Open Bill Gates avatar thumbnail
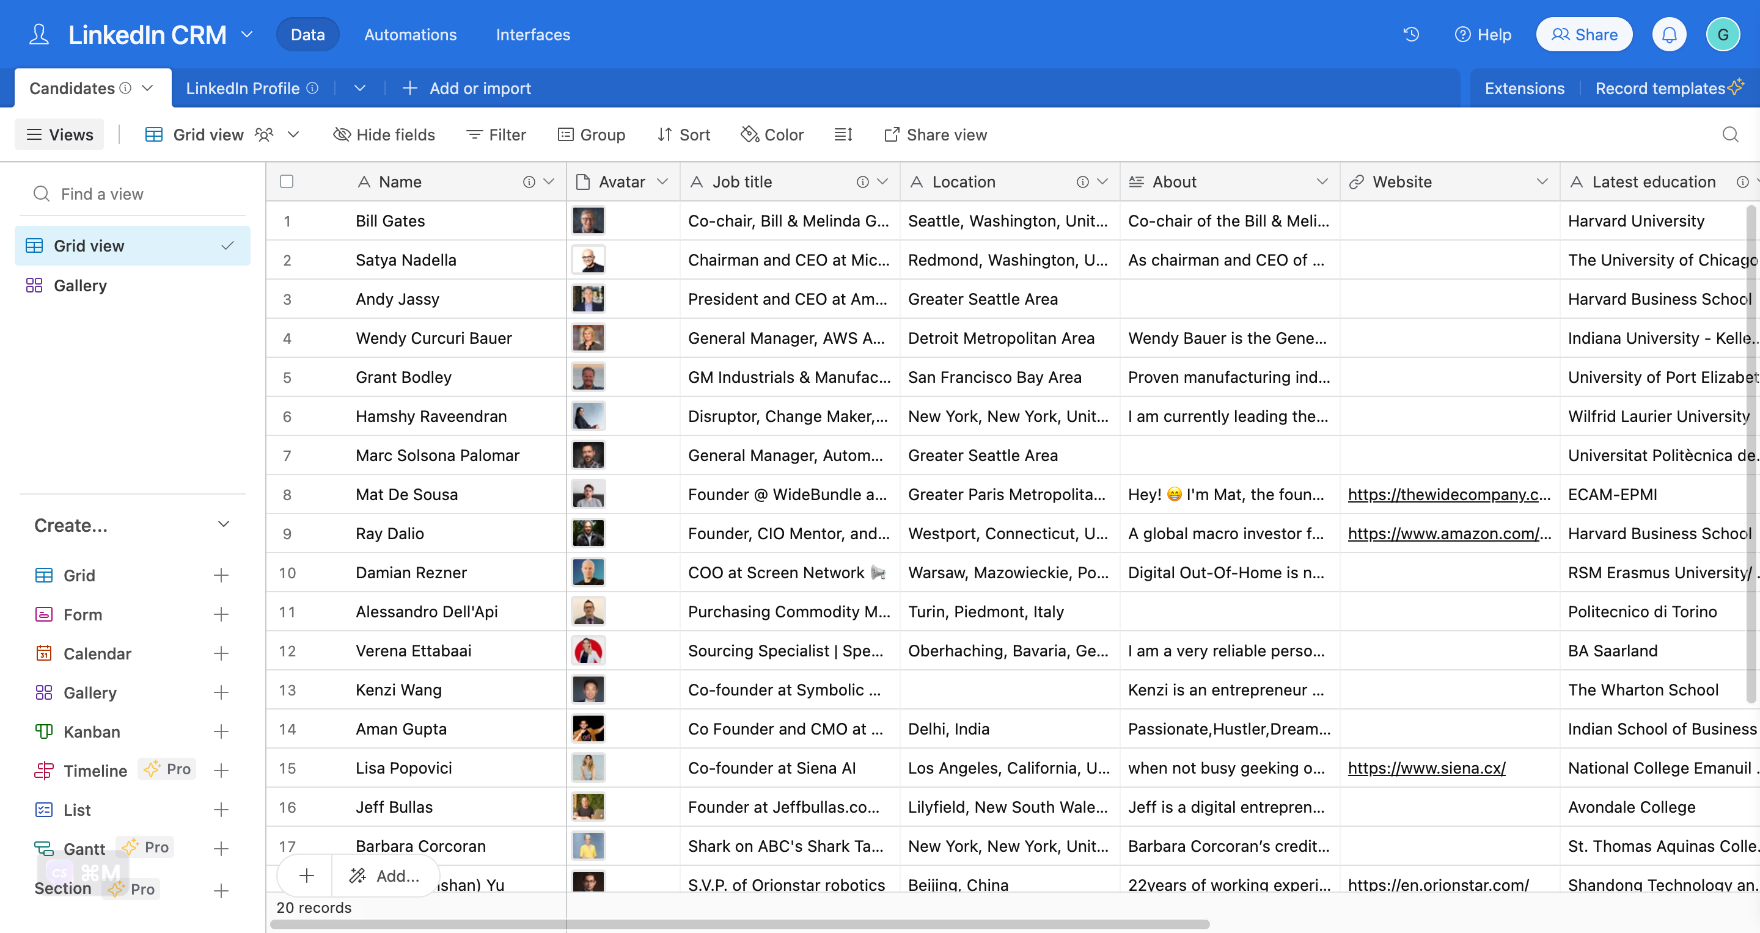 point(588,220)
